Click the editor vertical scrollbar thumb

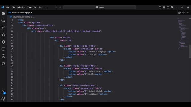pos(190,51)
